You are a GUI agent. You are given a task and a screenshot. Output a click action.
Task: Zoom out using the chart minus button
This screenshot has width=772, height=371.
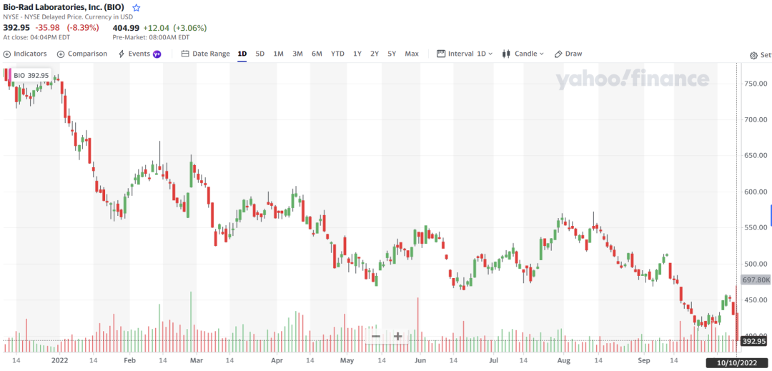pyautogui.click(x=376, y=336)
